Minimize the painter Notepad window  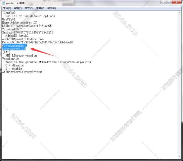[x=163, y=2]
